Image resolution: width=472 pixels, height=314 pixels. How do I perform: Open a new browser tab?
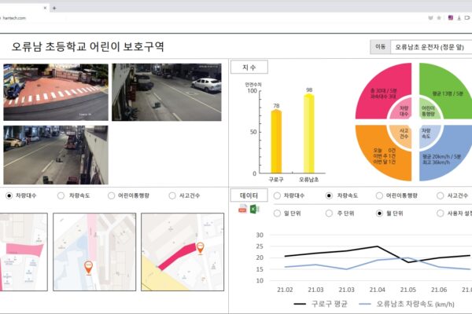(53, 6)
